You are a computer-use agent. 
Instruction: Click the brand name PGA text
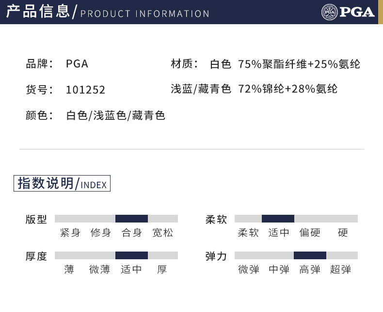77,64
